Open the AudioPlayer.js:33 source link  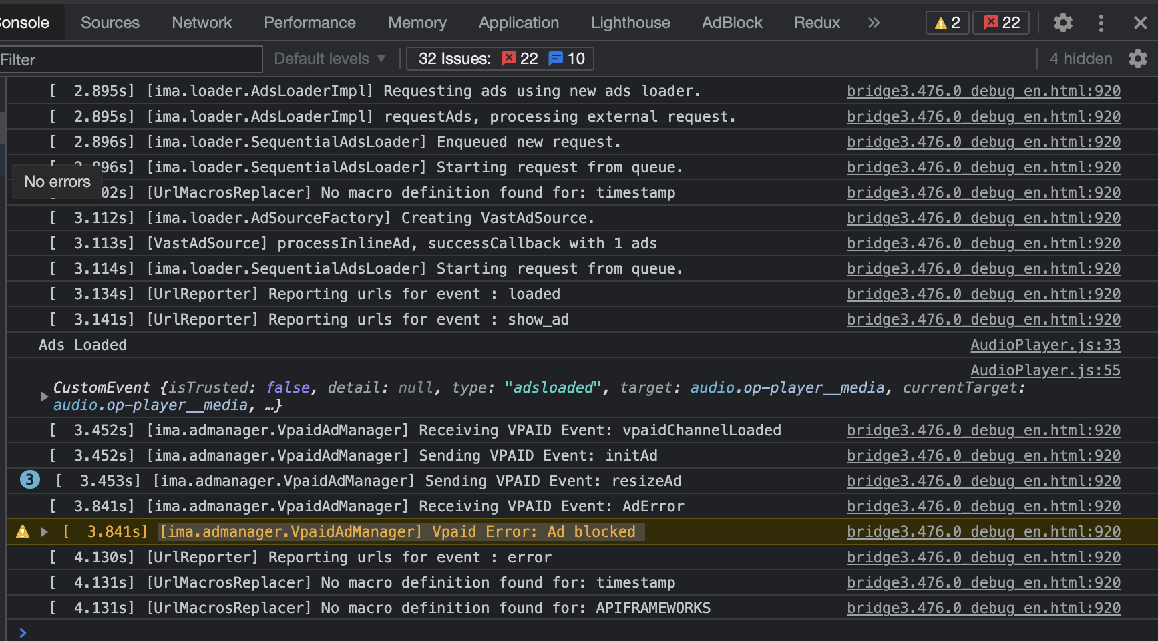point(1045,345)
